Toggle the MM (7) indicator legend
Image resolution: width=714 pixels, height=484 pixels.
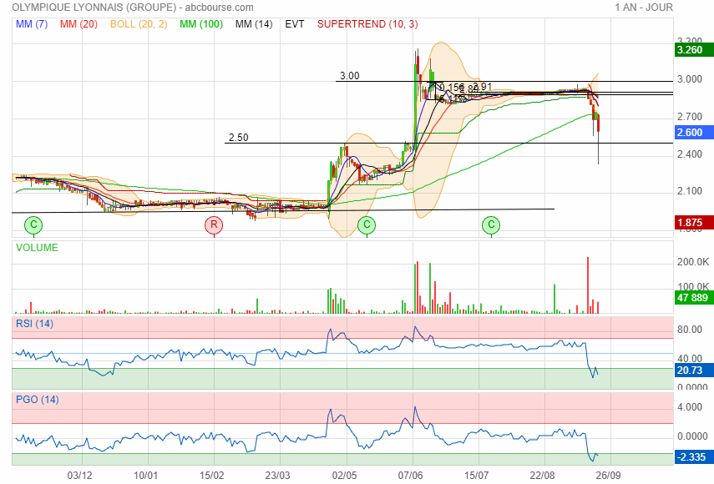(32, 24)
